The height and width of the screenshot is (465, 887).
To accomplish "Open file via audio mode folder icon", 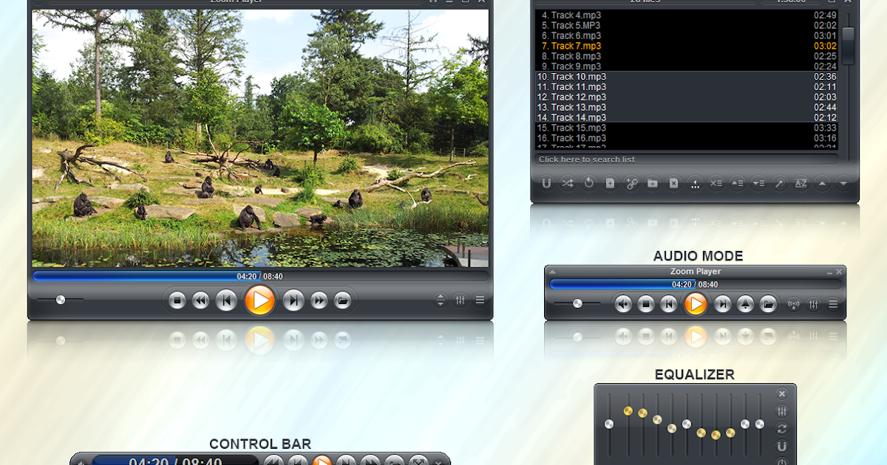I will click(x=768, y=303).
